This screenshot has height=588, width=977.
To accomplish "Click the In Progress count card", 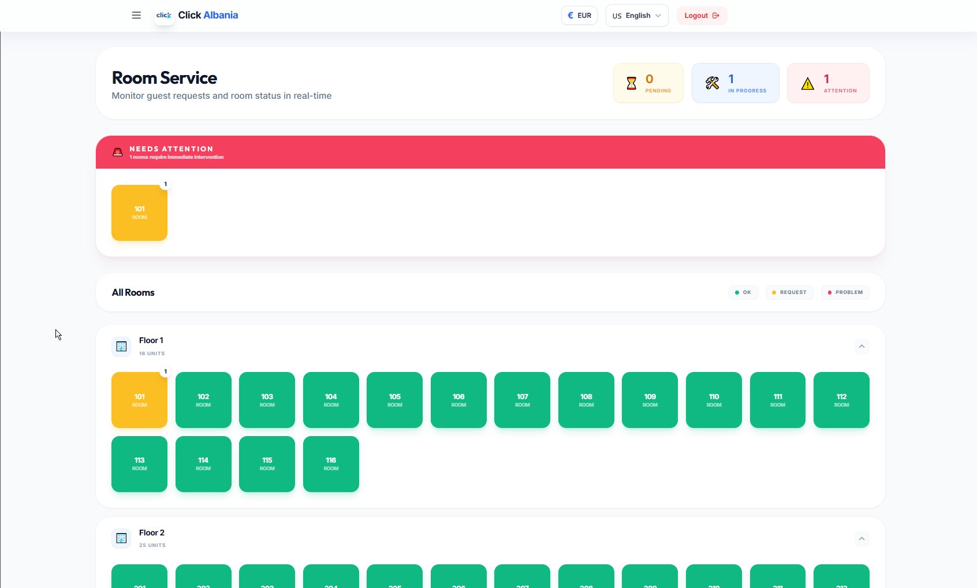I will 736,83.
